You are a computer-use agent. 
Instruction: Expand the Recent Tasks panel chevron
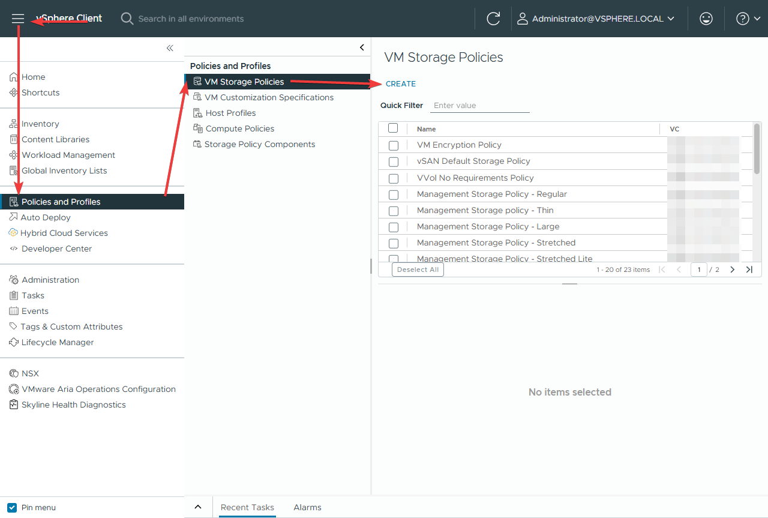pyautogui.click(x=198, y=507)
